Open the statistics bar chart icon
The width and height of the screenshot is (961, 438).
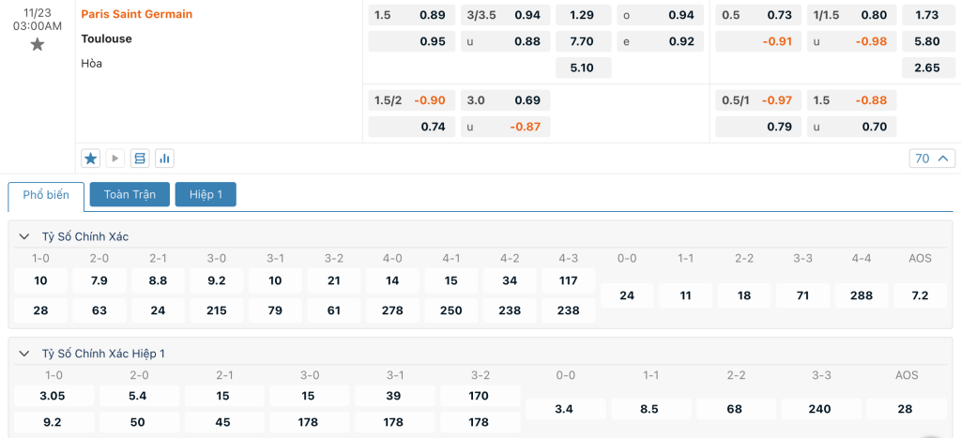click(164, 159)
